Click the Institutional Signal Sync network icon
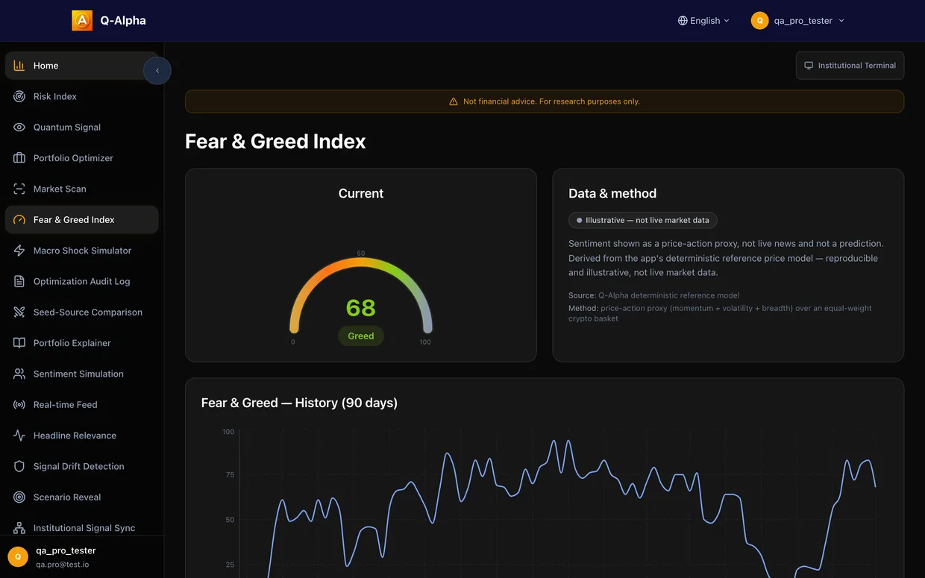Viewport: 925px width, 578px height. coord(19,528)
